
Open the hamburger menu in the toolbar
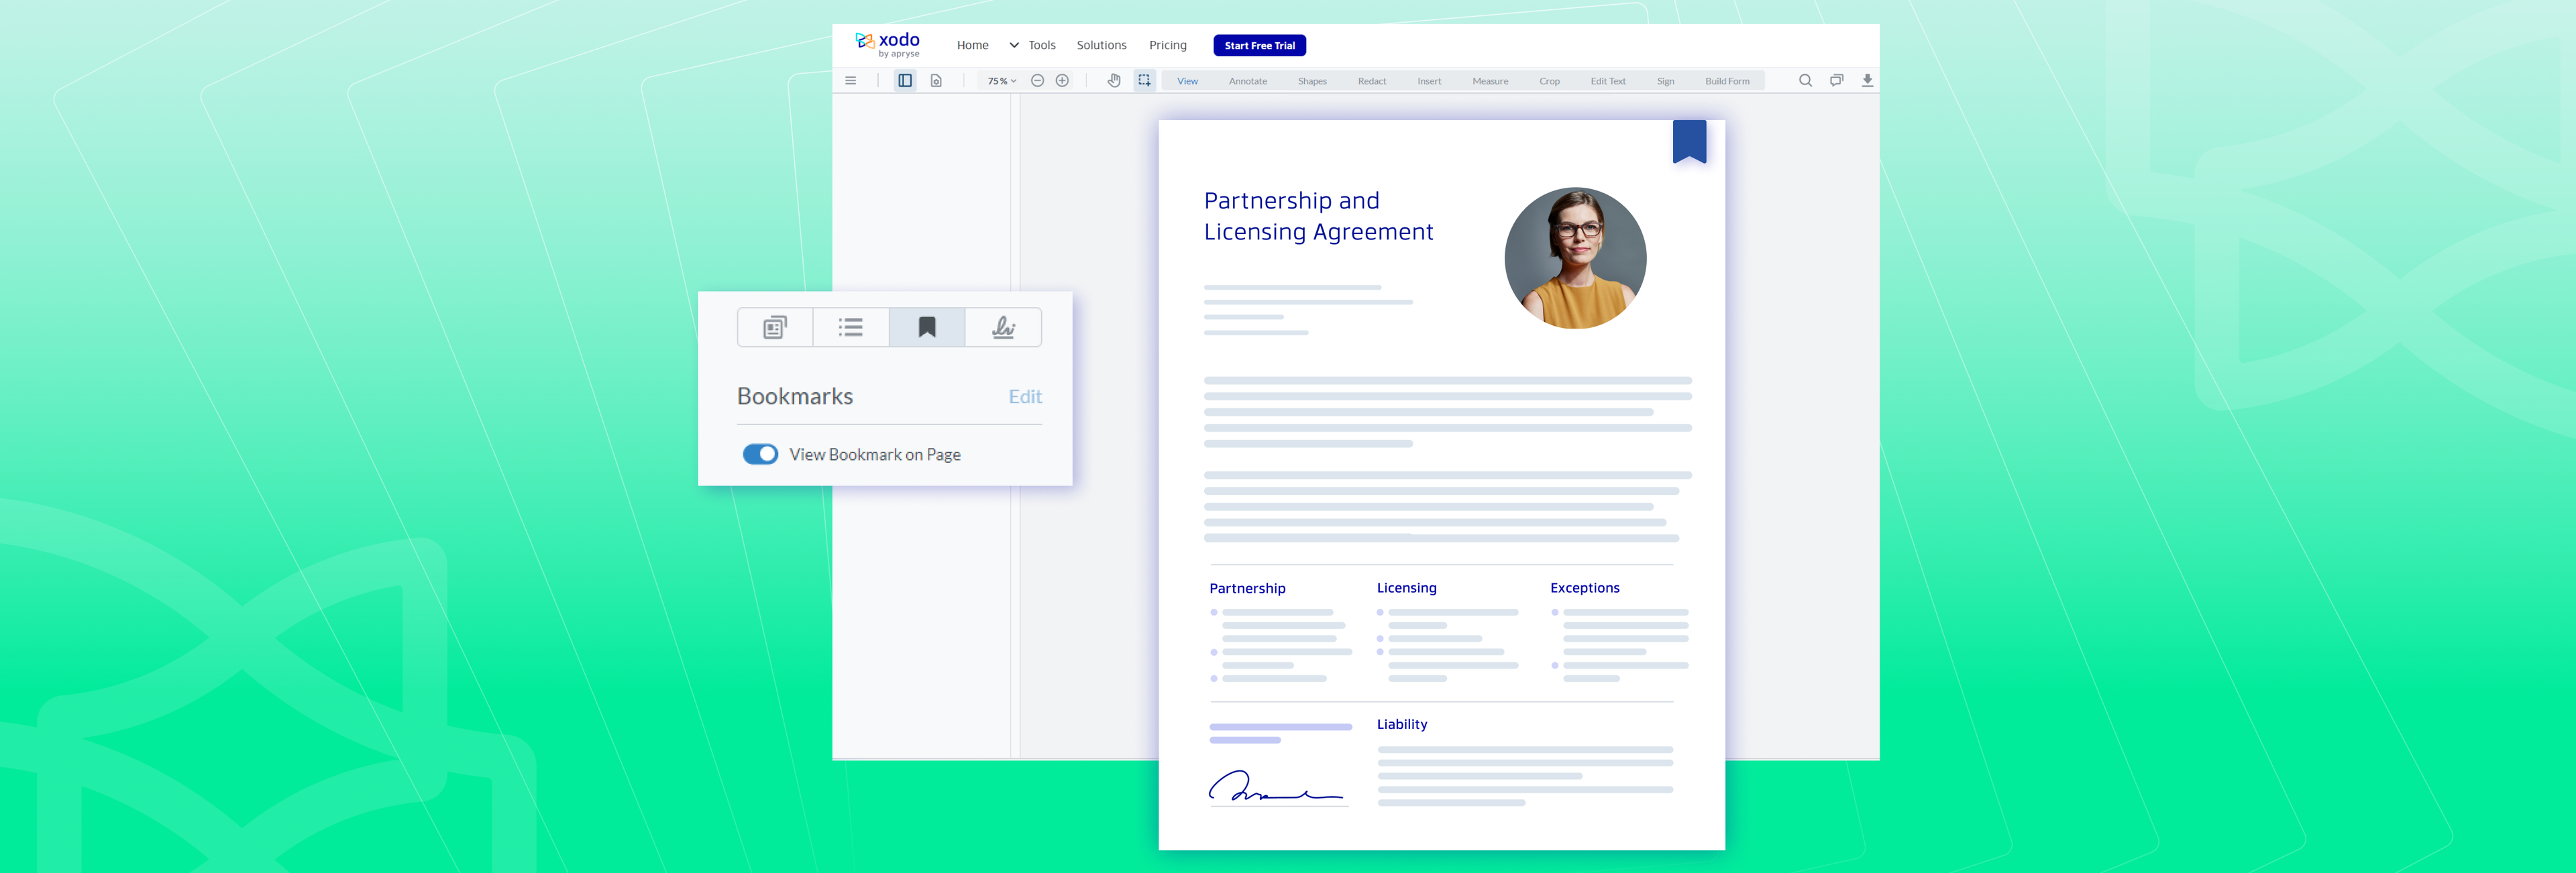(x=850, y=81)
